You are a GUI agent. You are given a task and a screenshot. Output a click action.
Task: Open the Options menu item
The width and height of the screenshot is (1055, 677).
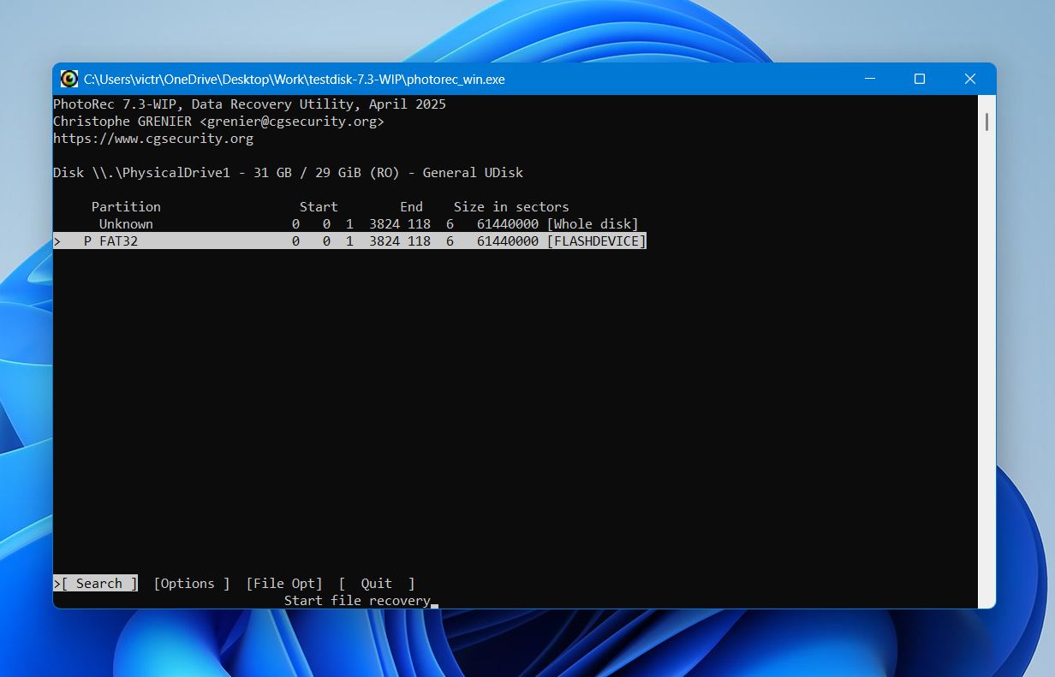[x=191, y=584]
